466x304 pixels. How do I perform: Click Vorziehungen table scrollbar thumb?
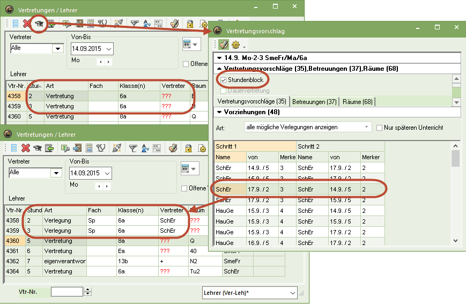[455, 158]
